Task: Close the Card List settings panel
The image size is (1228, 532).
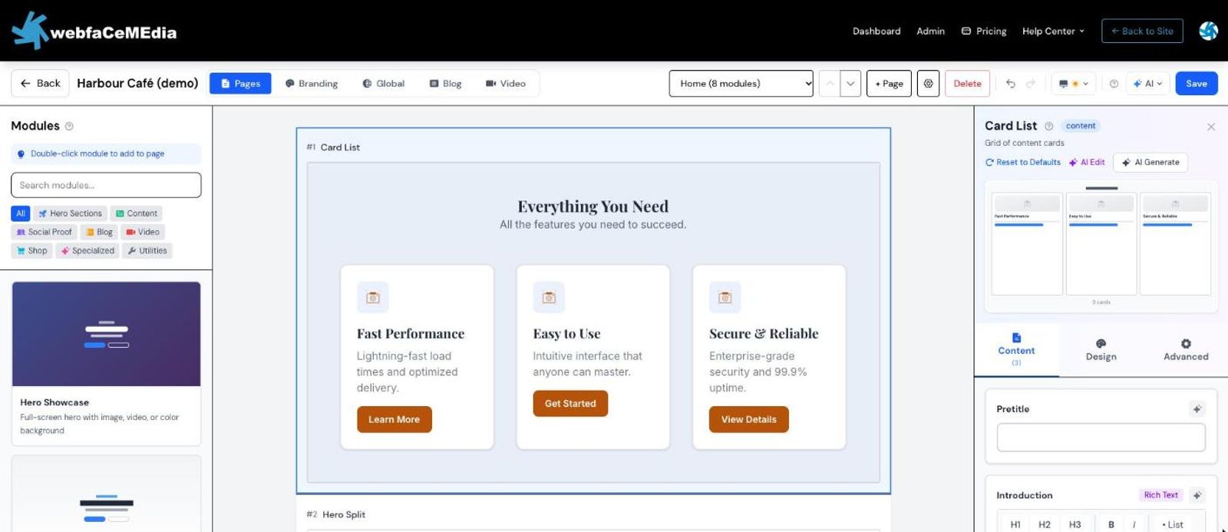Action: click(1211, 127)
